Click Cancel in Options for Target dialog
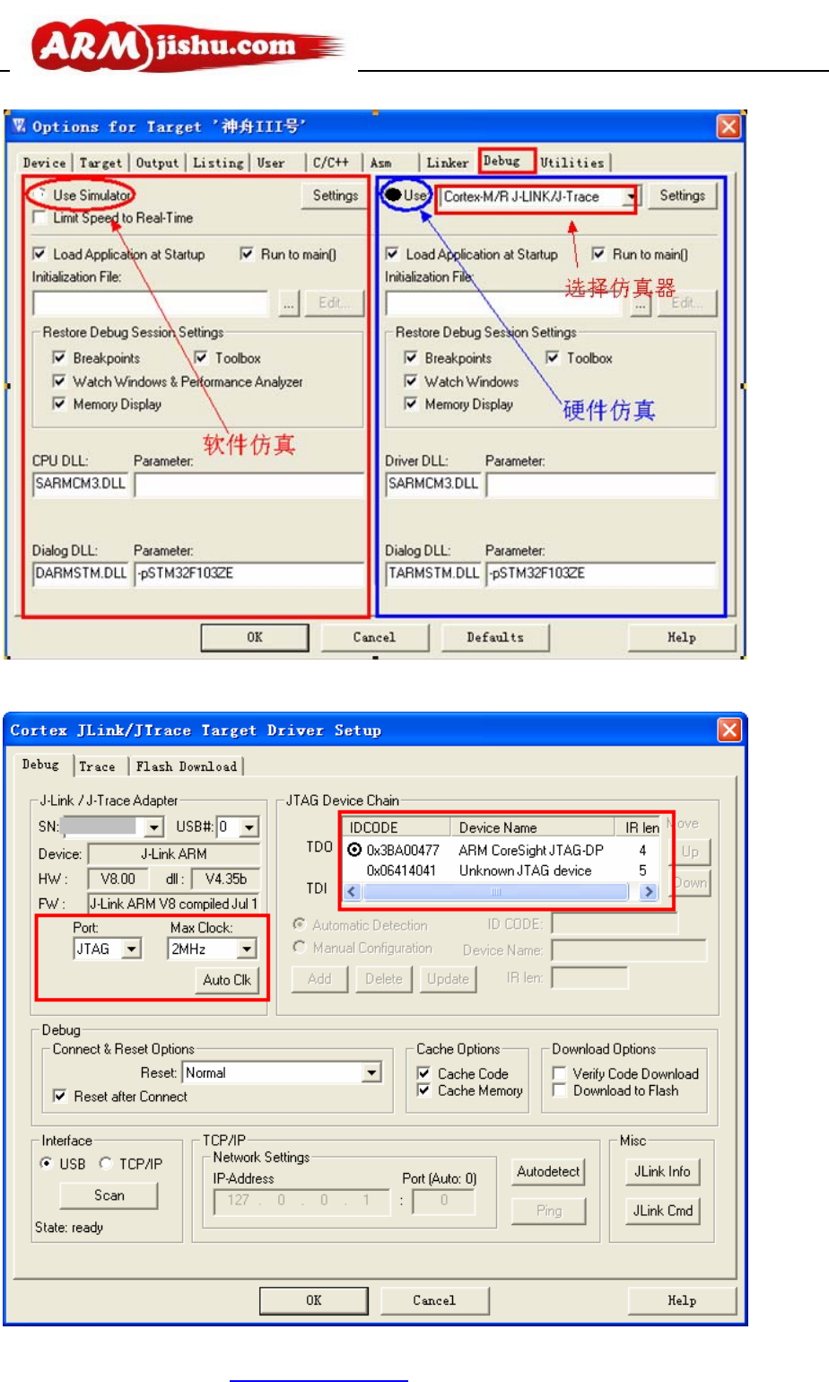Image resolution: width=829 pixels, height=1382 pixels. pos(374,637)
